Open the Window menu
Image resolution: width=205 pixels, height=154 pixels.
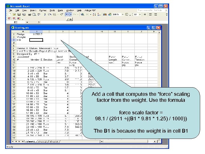[x=70, y=10]
